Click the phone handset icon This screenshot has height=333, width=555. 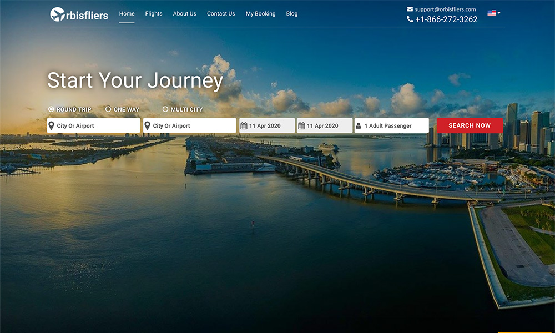(410, 19)
